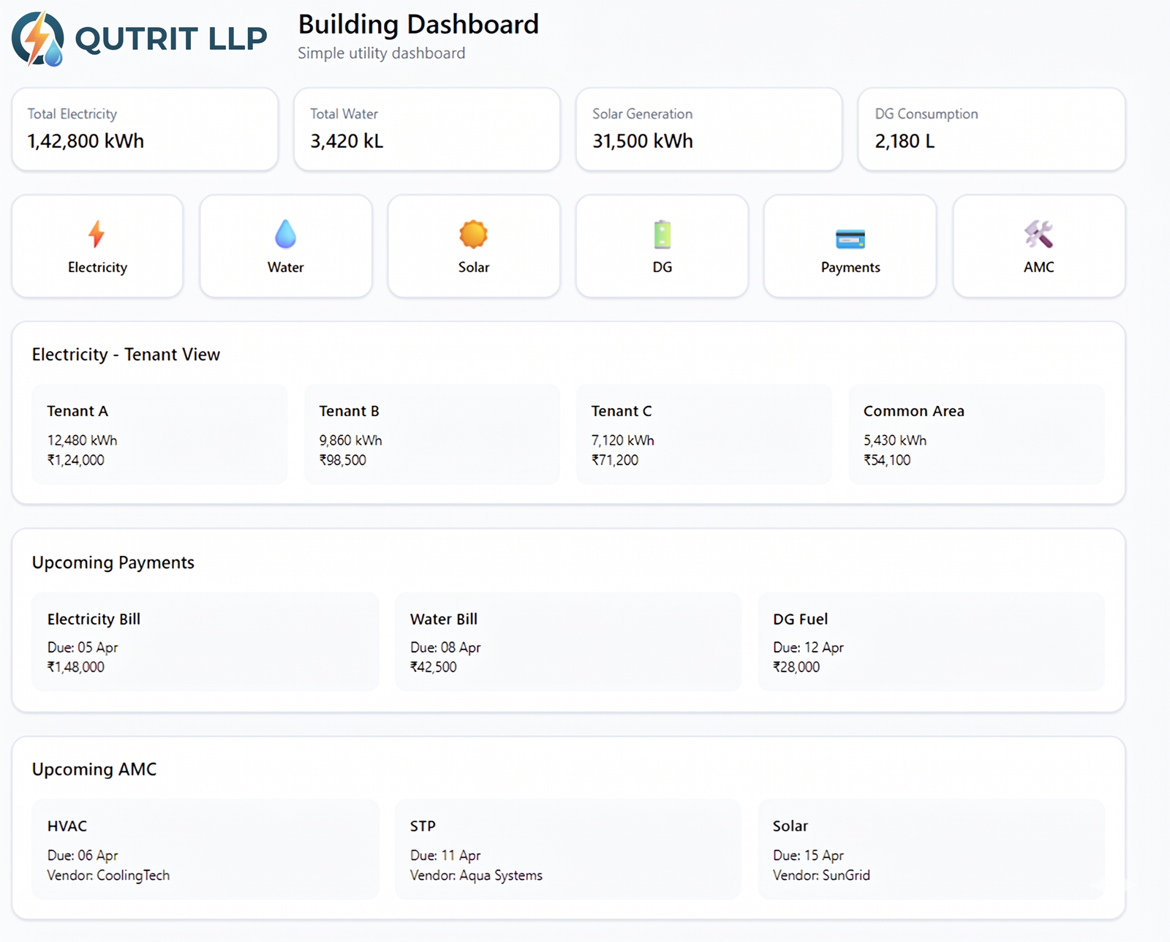Click the Vendor: SunGrid text
This screenshot has height=942, width=1170.
click(x=821, y=875)
